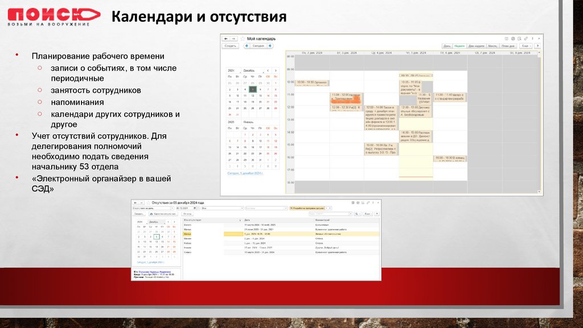Click Сегодня button in calendar toolbar

[258, 46]
